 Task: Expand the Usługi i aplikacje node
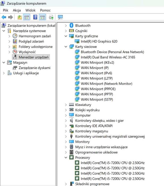(x=4, y=73)
